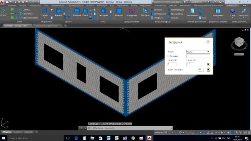Click the МОДЕЛЬ button in status bar
251x141 pixels.
point(158,132)
